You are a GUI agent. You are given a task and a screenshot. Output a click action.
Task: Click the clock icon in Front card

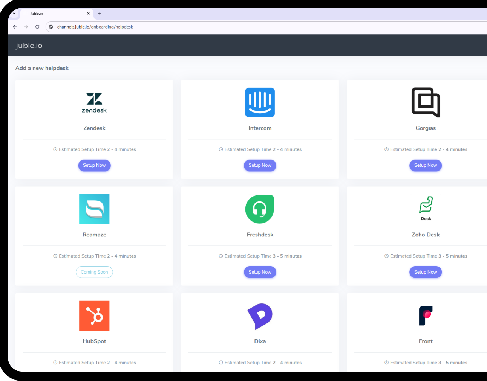click(387, 363)
